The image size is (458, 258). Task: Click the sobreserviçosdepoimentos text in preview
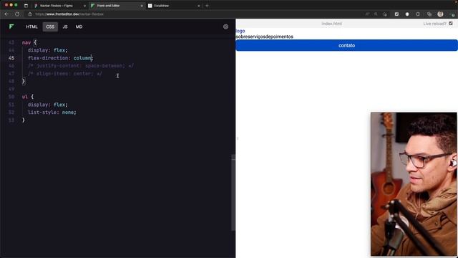[264, 37]
